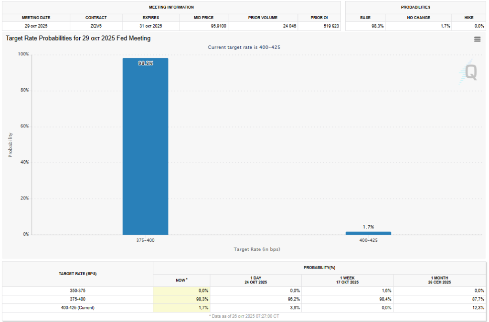Select the 350-375 target rate row

click(x=77, y=291)
